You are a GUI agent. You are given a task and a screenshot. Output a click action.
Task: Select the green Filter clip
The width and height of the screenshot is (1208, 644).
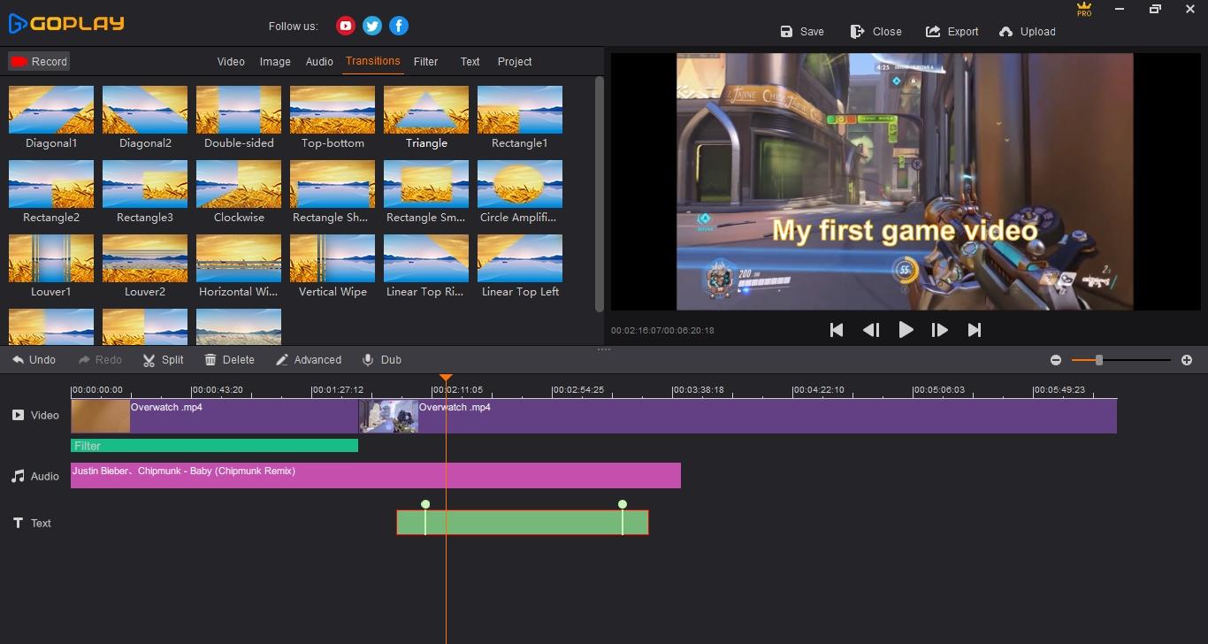point(214,446)
